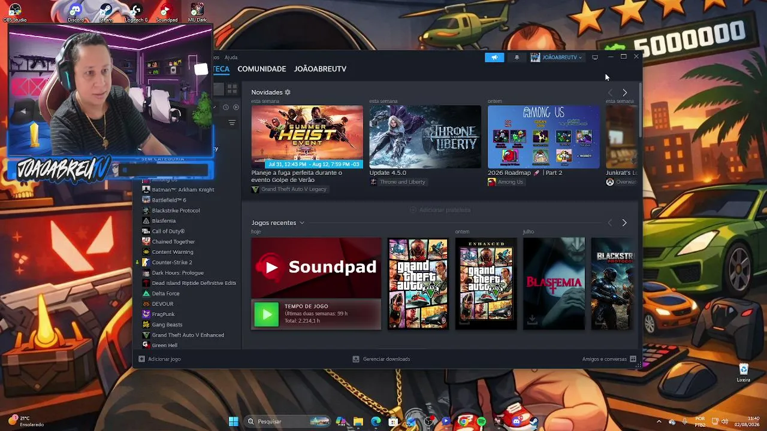Open JOÃOABREUTV profile tab
The width and height of the screenshot is (767, 431).
(x=320, y=69)
